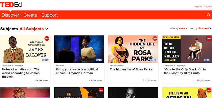
Task: Open Using your voice is a political choice title
Action: (77, 71)
